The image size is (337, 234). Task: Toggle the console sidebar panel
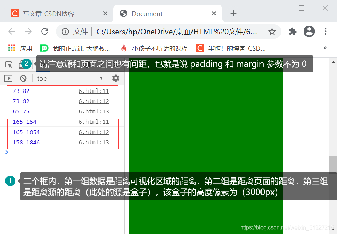8,78
